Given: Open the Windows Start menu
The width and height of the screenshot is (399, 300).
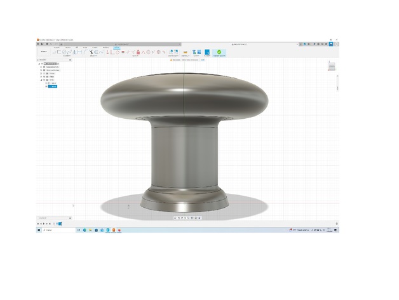Looking at the screenshot, I should (x=39, y=229).
